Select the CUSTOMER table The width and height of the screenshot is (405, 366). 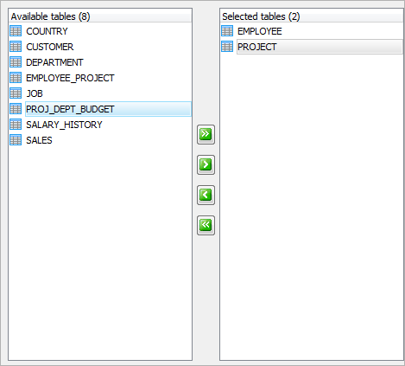click(50, 47)
